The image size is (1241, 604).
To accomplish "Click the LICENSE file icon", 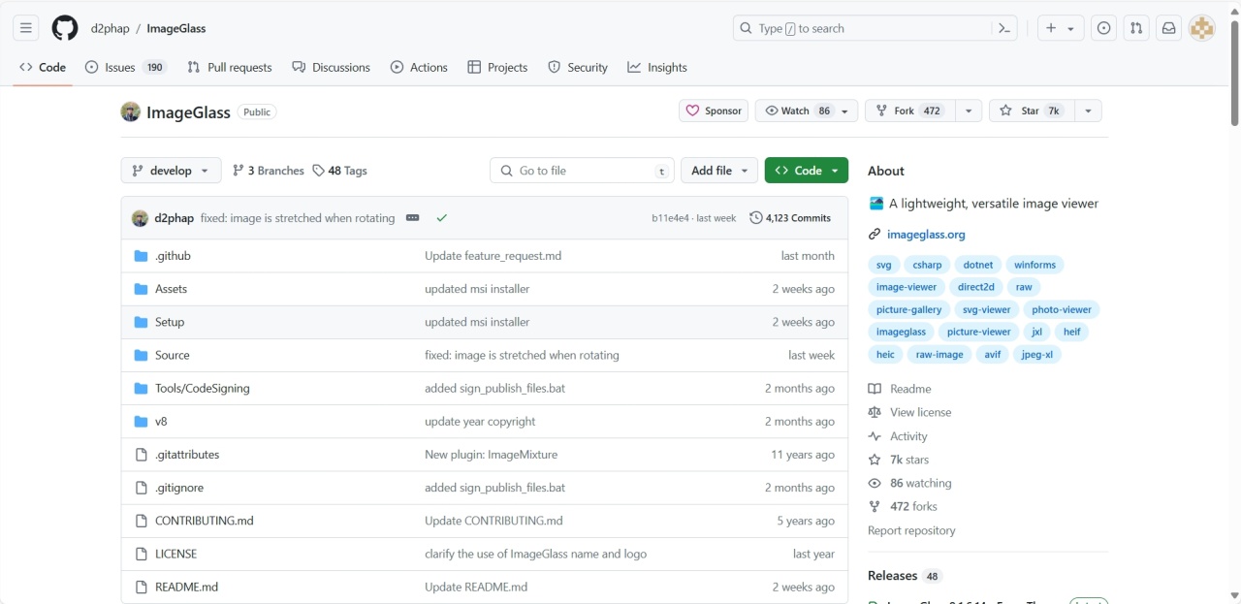I will (141, 554).
